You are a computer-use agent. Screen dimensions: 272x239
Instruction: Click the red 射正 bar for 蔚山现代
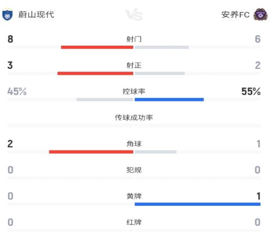point(95,73)
